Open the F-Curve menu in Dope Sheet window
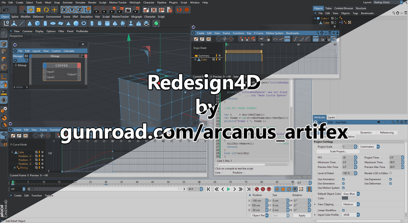 point(258,33)
